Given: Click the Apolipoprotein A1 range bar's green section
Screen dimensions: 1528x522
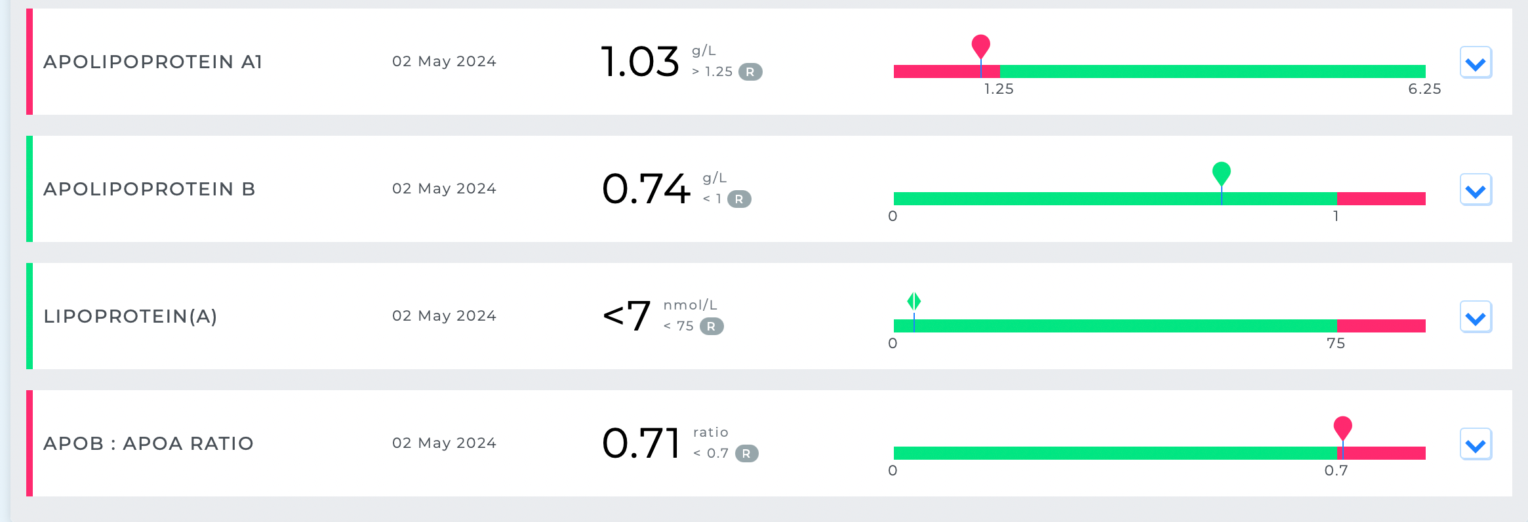Looking at the screenshot, I should [x=1213, y=71].
